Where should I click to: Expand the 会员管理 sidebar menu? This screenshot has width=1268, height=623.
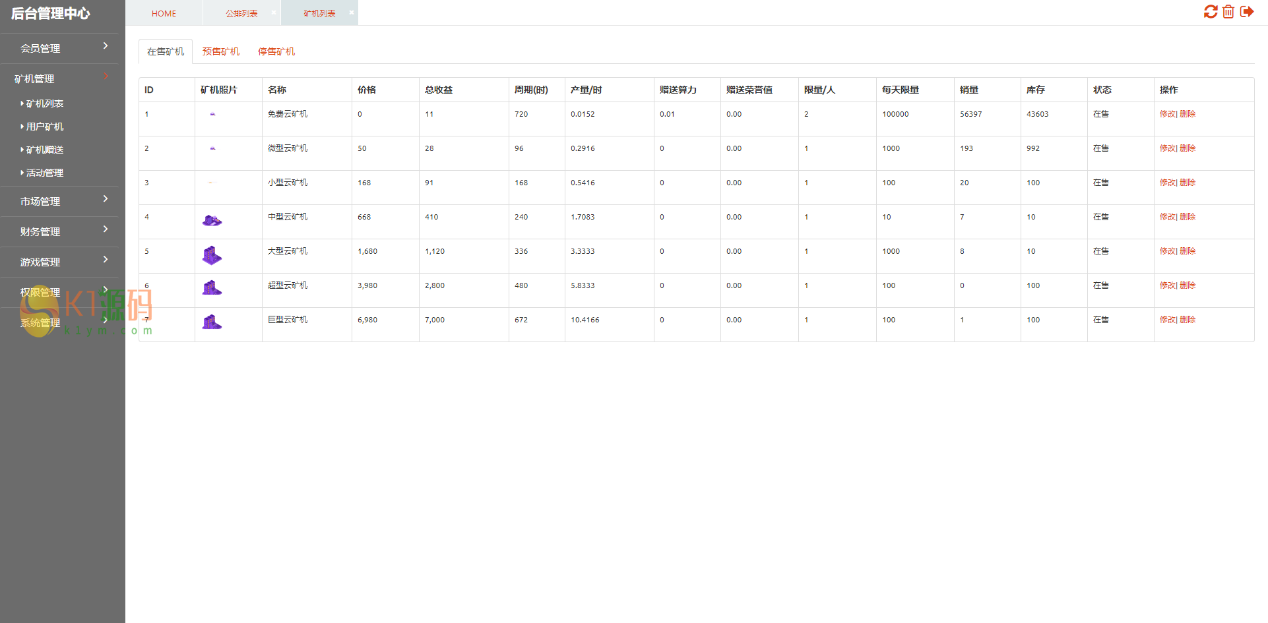click(x=59, y=48)
